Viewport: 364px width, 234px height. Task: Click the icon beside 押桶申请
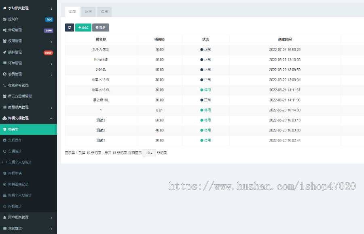point(4,173)
